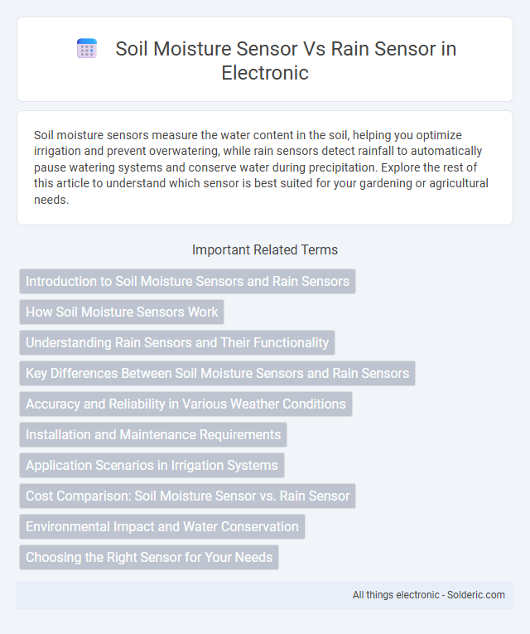This screenshot has height=634, width=530.
Task: Click the article title heading
Action: pyautogui.click(x=286, y=60)
